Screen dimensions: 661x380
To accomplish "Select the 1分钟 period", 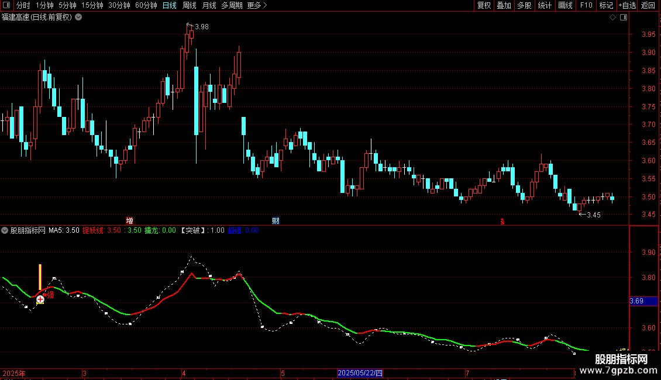I will [x=44, y=5].
